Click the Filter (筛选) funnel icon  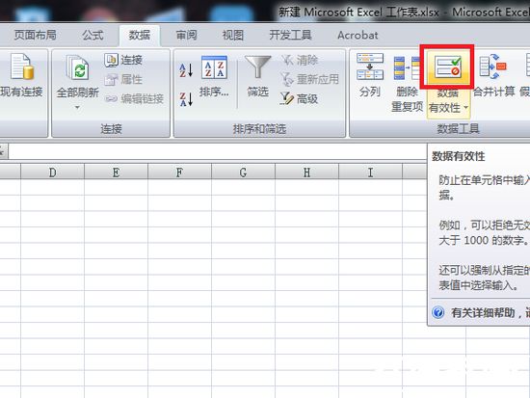[257, 67]
